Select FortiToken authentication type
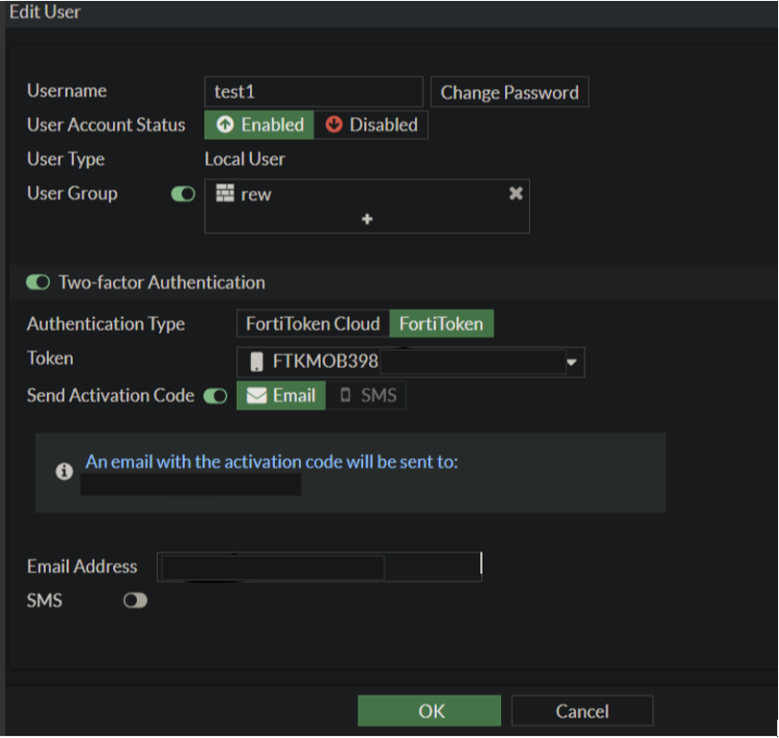779x738 pixels. click(441, 324)
